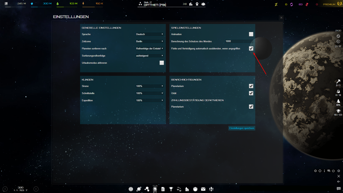
Task: Open the trophy rankings icon
Action: [x=171, y=189]
